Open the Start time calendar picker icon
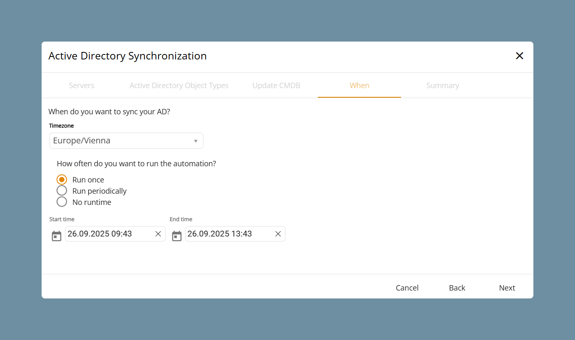The width and height of the screenshot is (575, 340). [56, 236]
